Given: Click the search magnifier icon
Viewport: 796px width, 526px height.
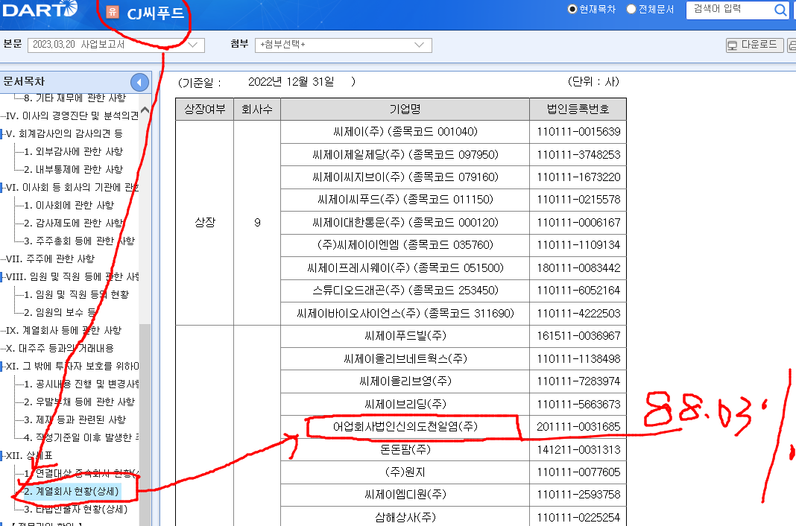Looking at the screenshot, I should (x=780, y=10).
